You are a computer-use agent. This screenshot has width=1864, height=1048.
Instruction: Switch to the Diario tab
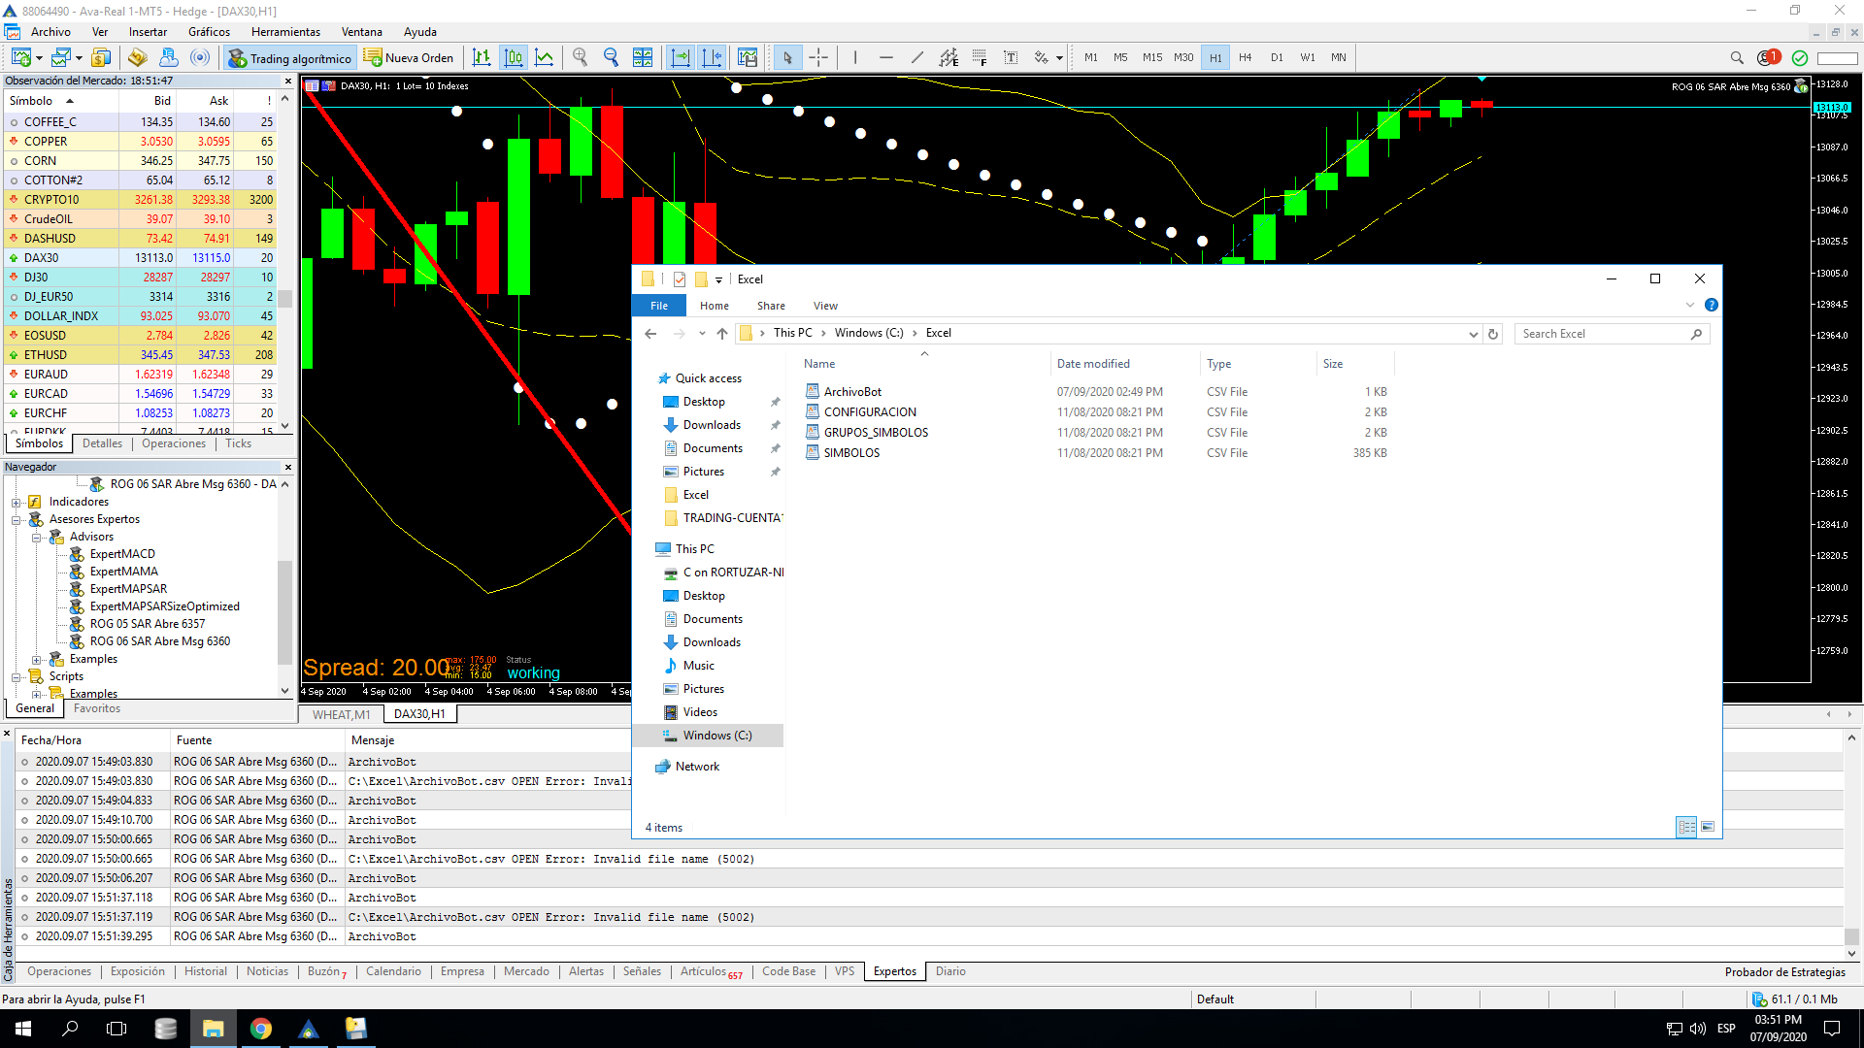[x=950, y=971]
